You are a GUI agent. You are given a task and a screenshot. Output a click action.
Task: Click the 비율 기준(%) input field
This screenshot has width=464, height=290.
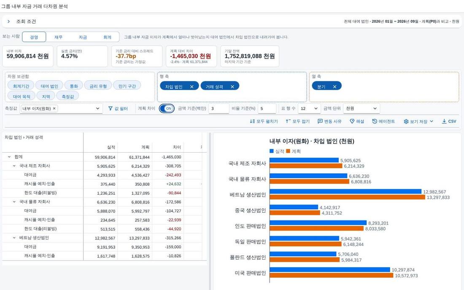267,108
